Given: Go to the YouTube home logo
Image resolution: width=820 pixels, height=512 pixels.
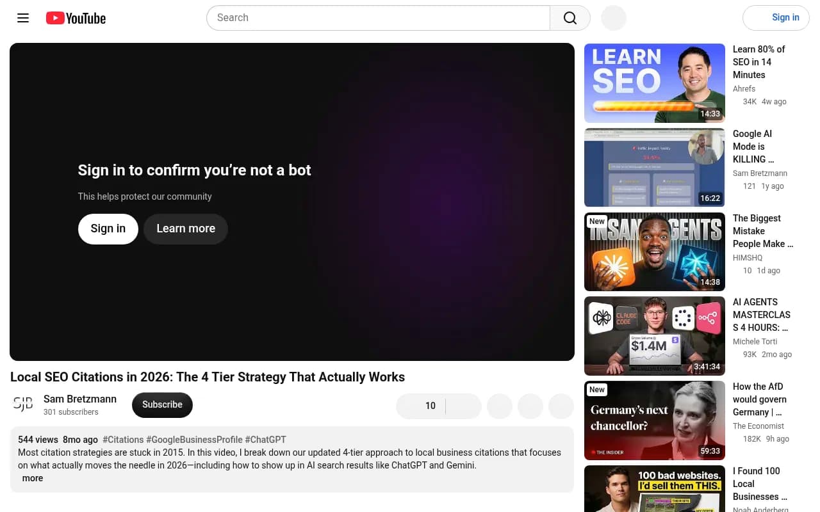Looking at the screenshot, I should pos(76,18).
